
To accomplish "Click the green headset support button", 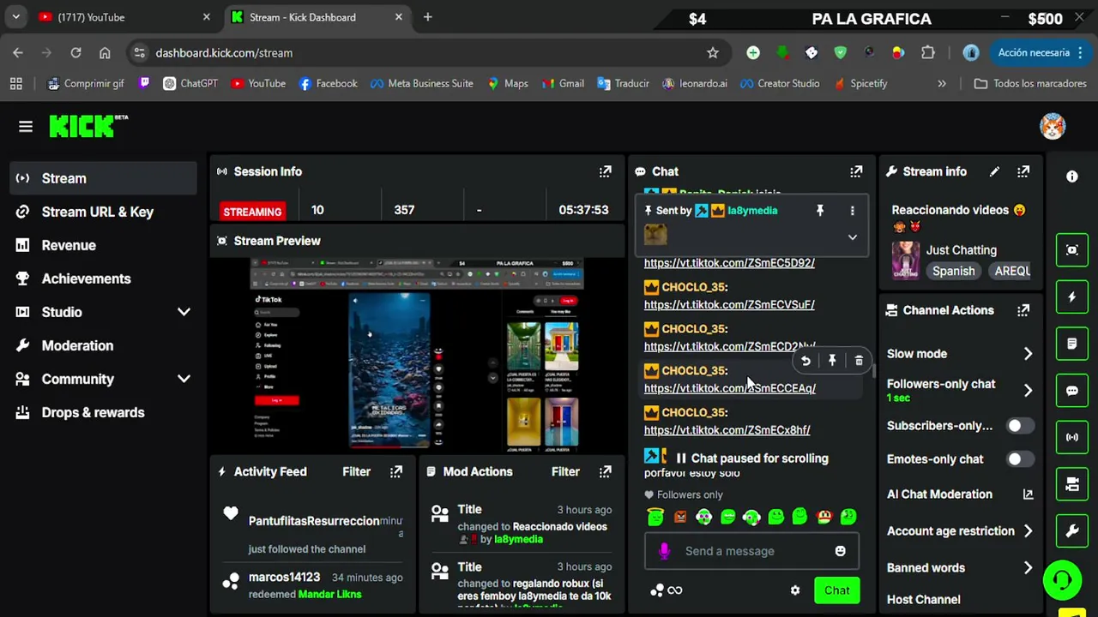I will (1063, 580).
